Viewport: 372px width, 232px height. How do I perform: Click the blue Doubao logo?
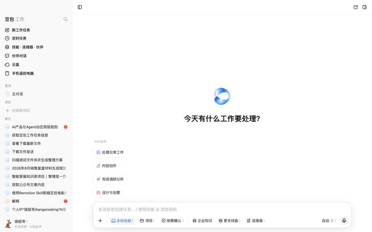(222, 96)
